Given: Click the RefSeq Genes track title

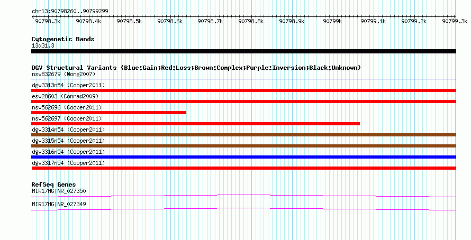Looking at the screenshot, I should coord(53,184).
